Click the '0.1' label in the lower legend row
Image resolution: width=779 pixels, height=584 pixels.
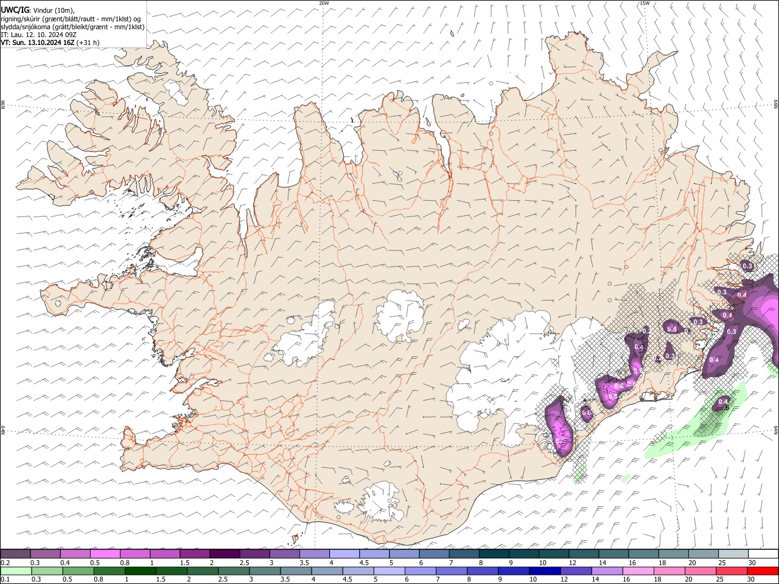[5, 579]
